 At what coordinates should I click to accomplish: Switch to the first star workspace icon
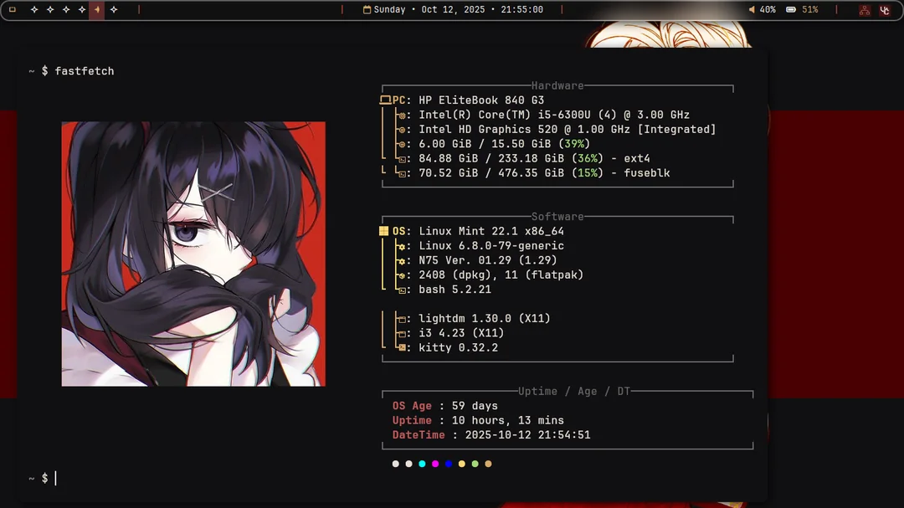tap(34, 10)
